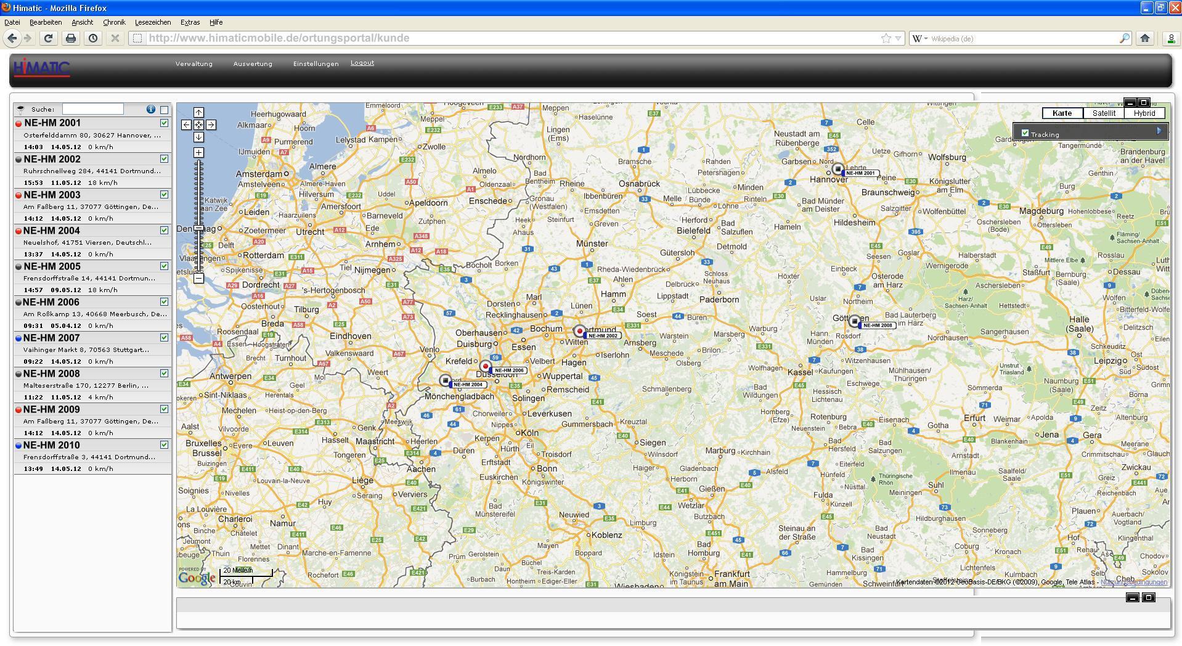The image size is (1182, 646).
Task: Expand the Tracking panel with blue arrow
Action: point(1159,131)
